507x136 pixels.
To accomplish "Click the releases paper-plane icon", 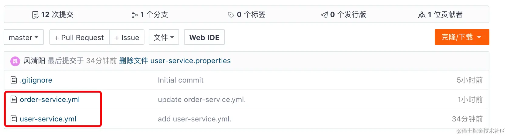I will [324, 15].
